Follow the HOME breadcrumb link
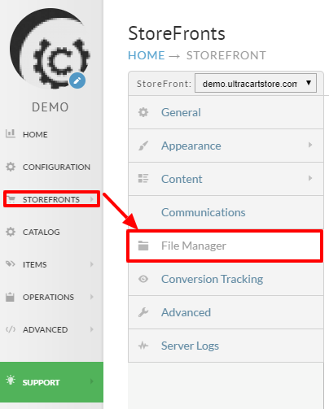The image size is (329, 409). coord(147,55)
